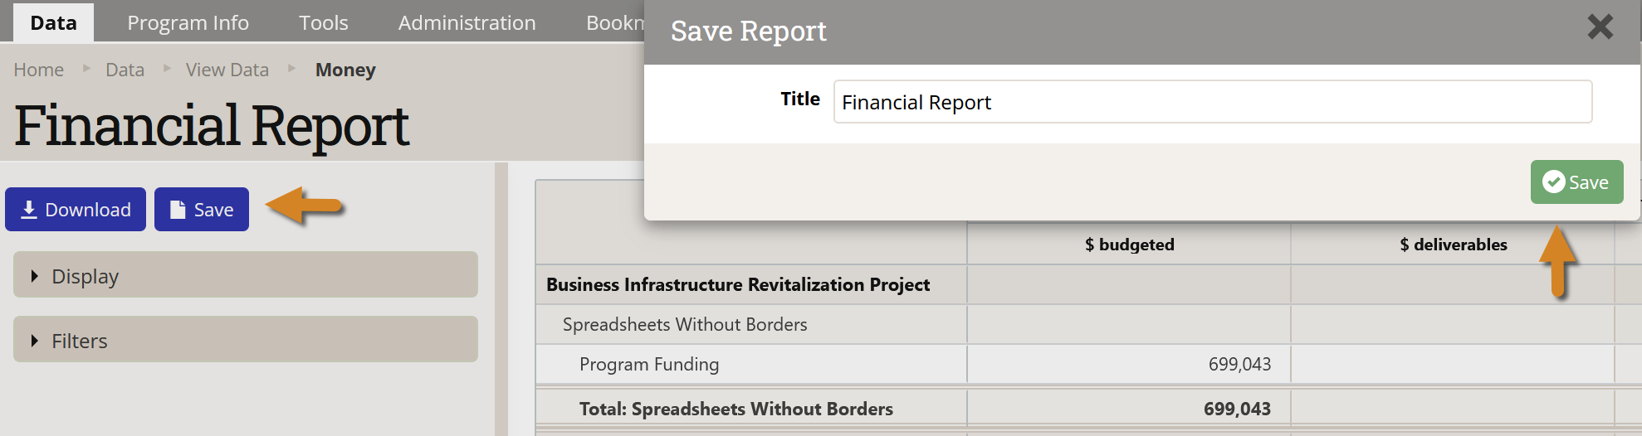This screenshot has width=1642, height=436.
Task: Click the Title input field
Action: pos(1212,102)
